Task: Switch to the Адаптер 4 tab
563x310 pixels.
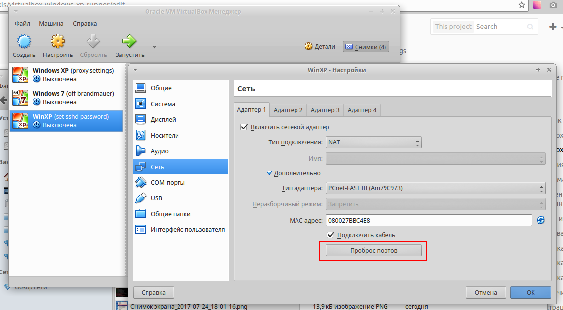Action: click(362, 110)
